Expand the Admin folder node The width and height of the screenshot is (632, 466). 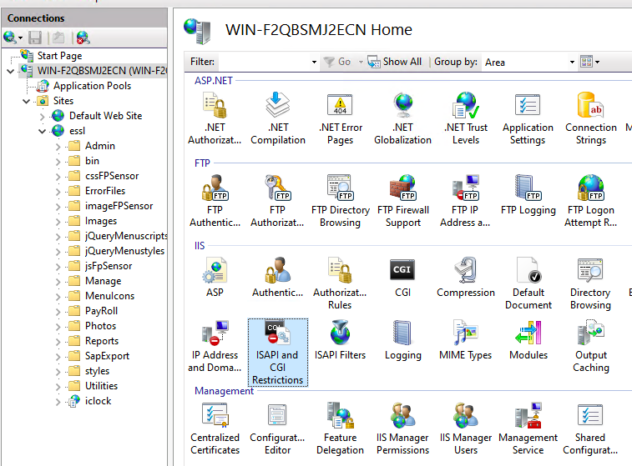click(x=58, y=147)
